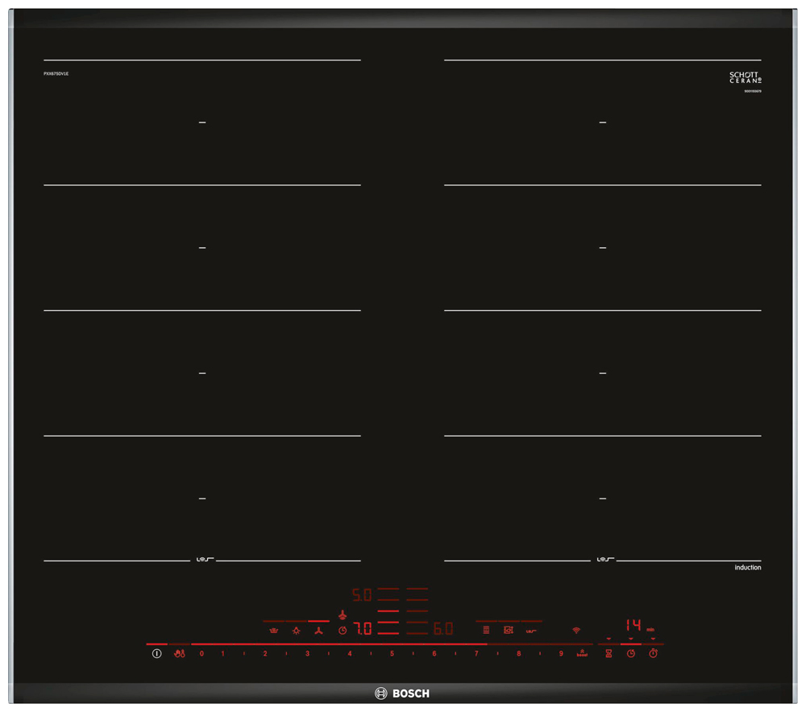Set power level 0 on the scale
The image size is (806, 712).
(201, 653)
